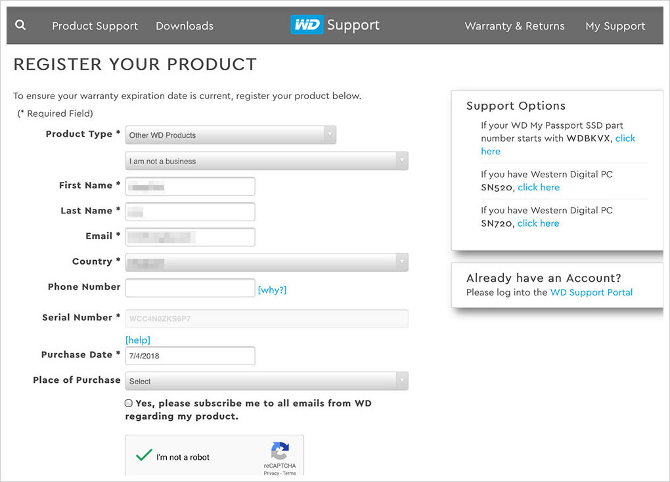Image resolution: width=670 pixels, height=482 pixels.
Task: Toggle the I'm not a robot checkbox
Action: coord(144,455)
